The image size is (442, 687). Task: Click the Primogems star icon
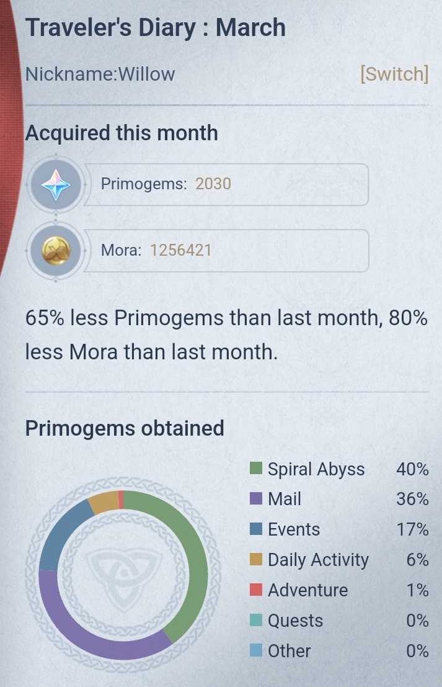point(55,184)
